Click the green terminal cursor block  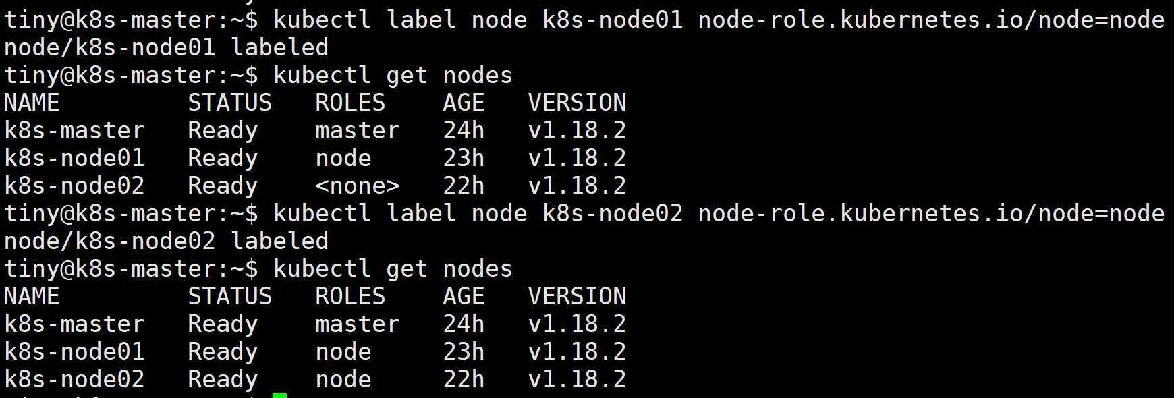pos(279,395)
